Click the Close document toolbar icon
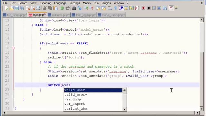The height and width of the screenshot is (116, 206). point(28,8)
